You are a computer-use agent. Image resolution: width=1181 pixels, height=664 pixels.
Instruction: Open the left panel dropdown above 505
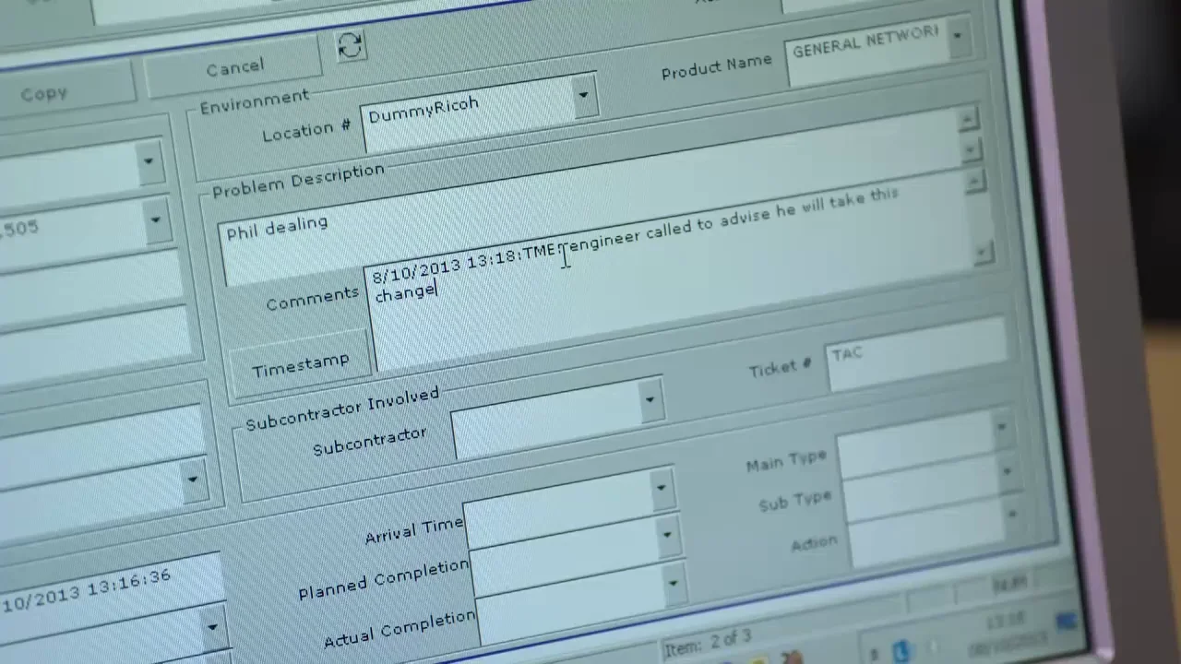tap(149, 162)
